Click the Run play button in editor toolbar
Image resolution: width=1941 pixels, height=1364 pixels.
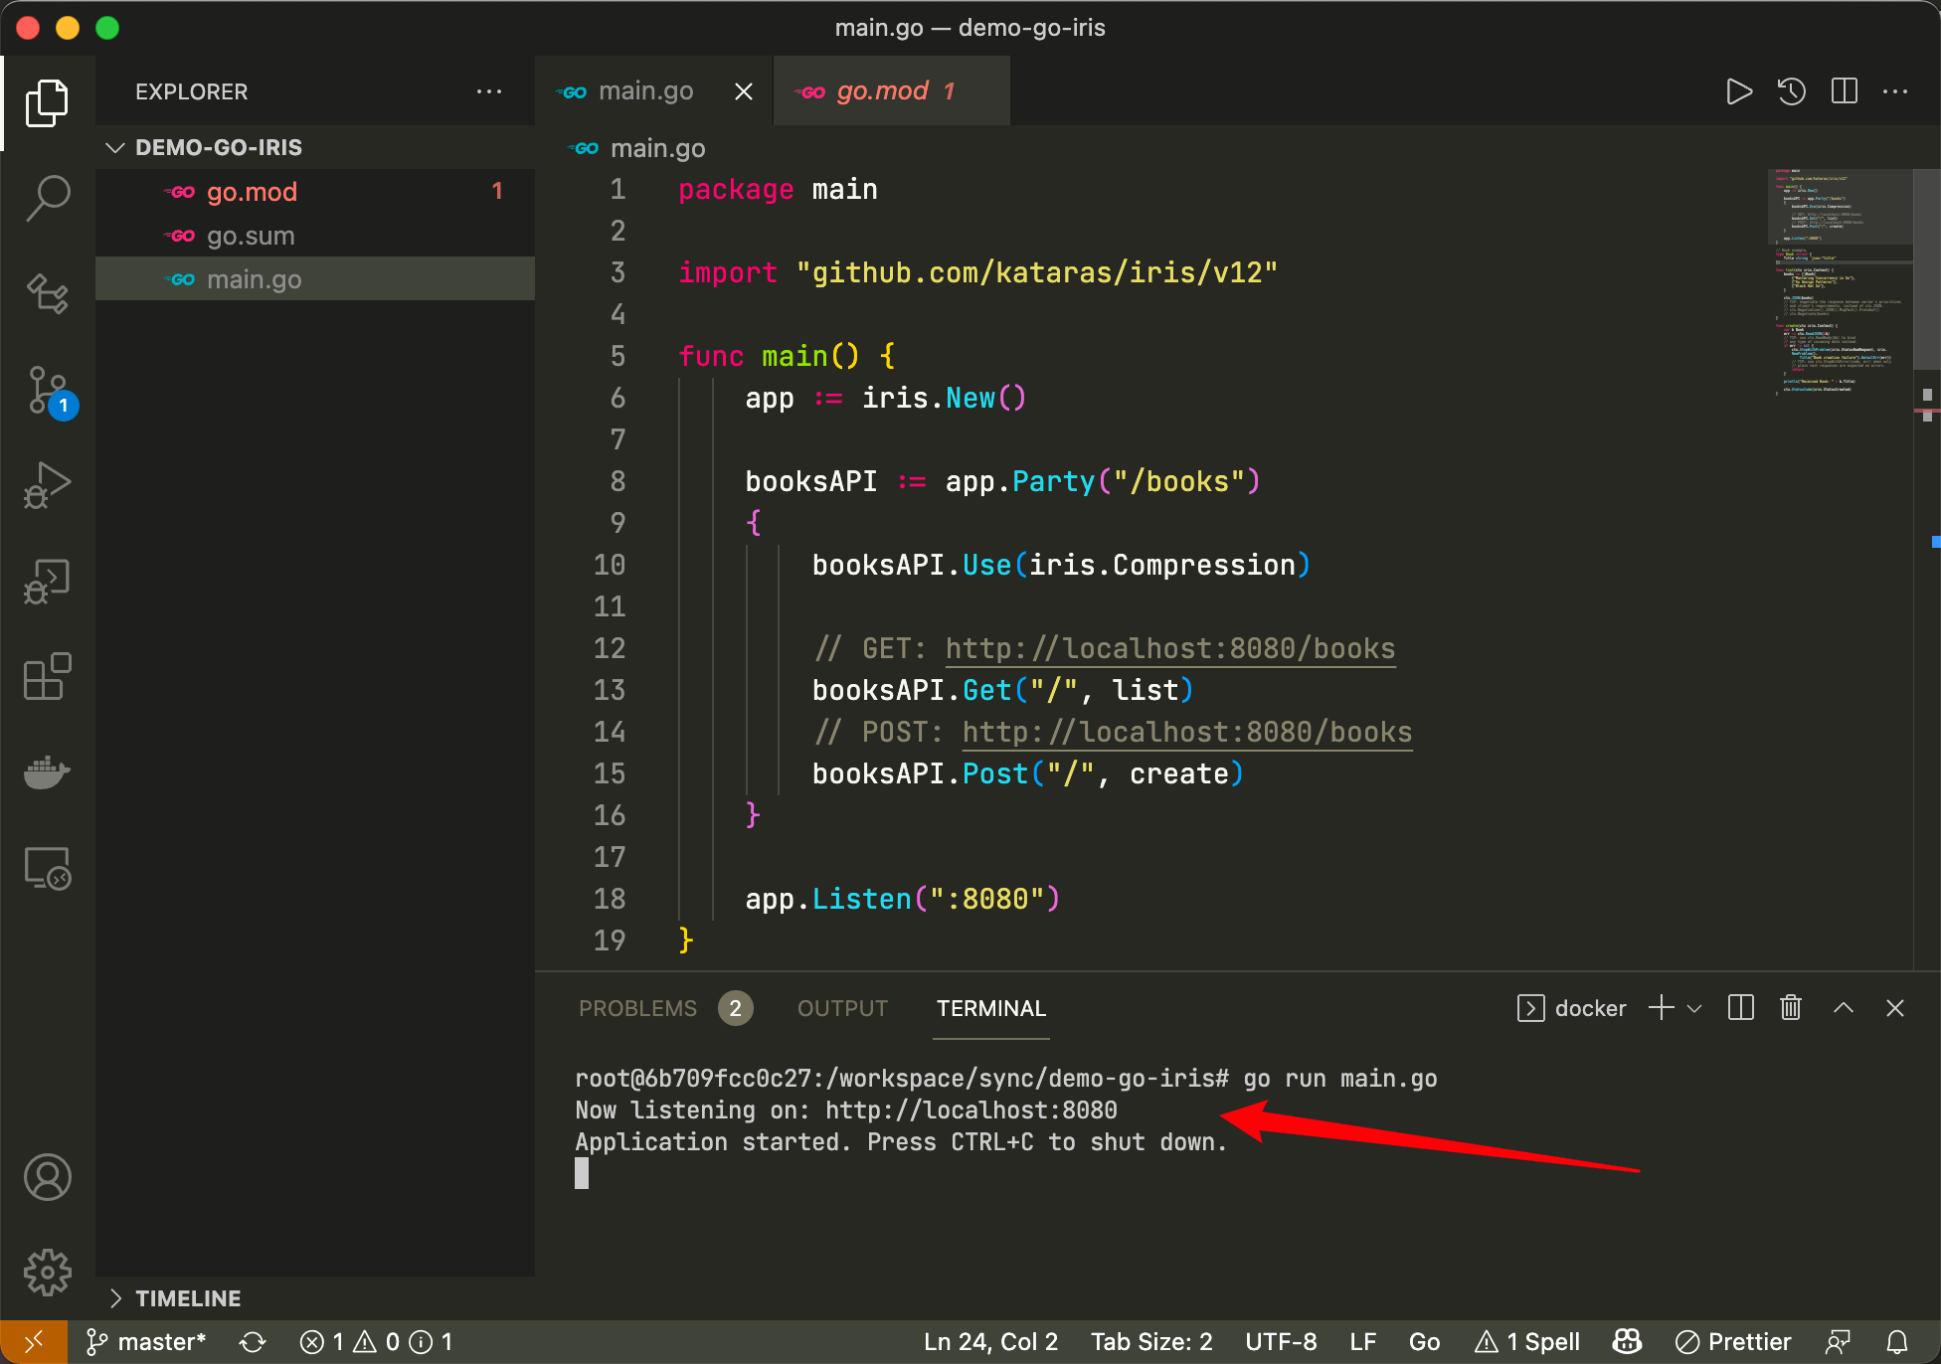pyautogui.click(x=1738, y=91)
